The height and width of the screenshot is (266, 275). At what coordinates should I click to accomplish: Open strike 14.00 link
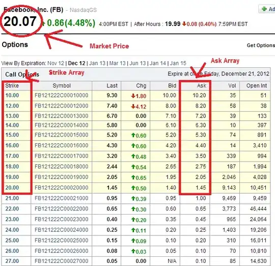(12, 125)
